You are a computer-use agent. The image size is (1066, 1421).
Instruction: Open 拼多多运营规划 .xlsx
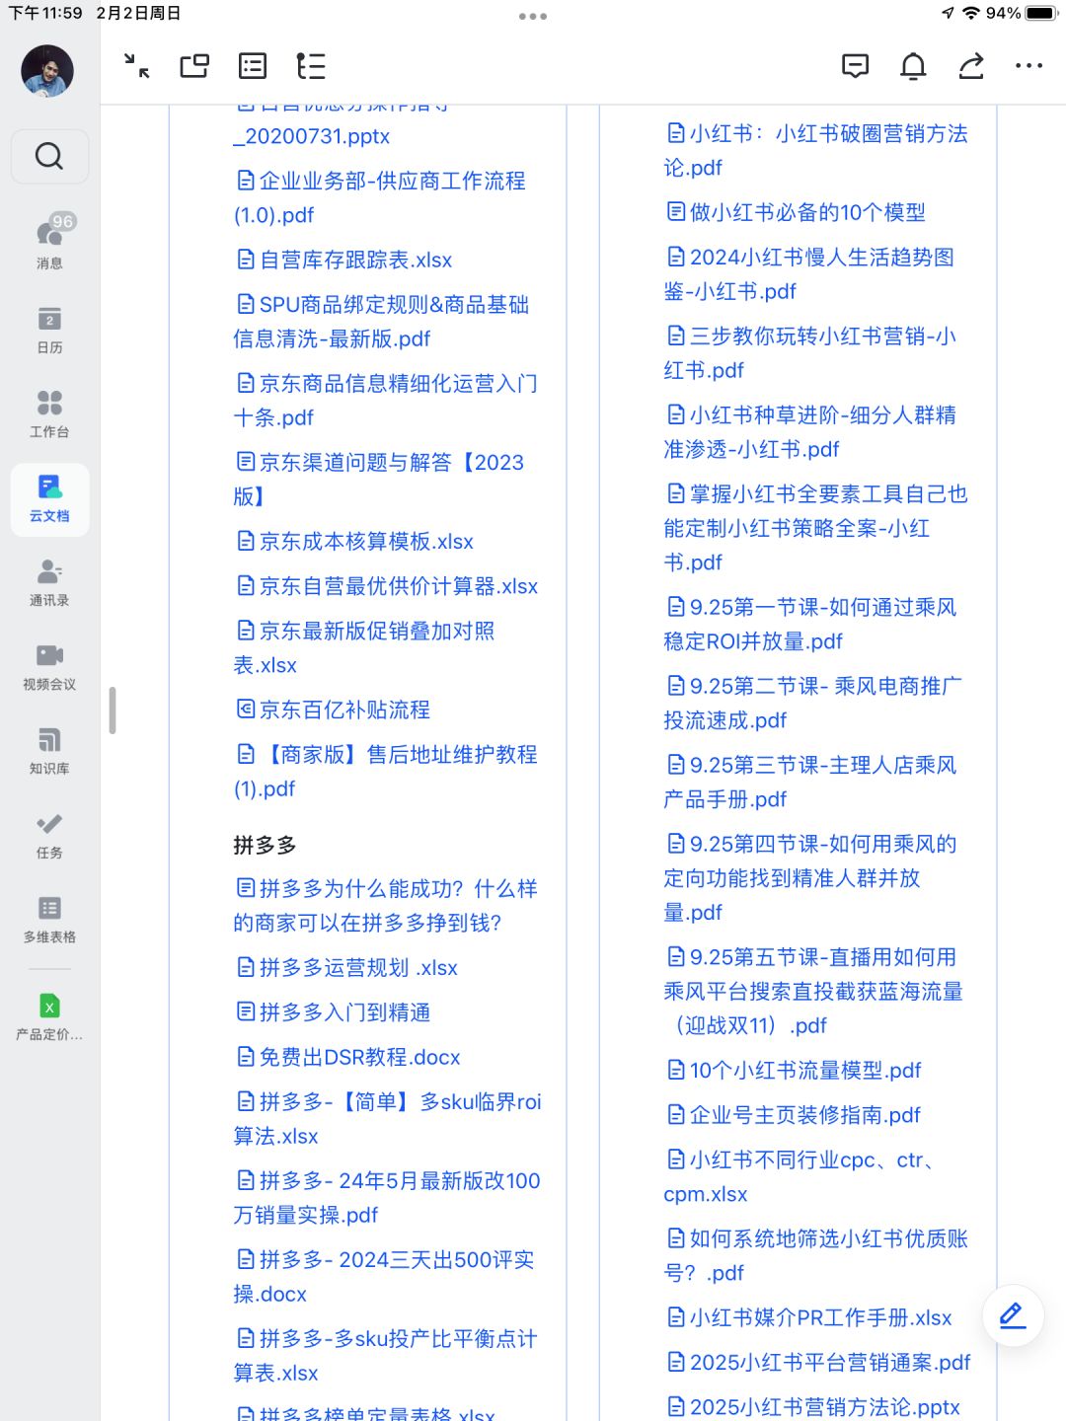(346, 967)
